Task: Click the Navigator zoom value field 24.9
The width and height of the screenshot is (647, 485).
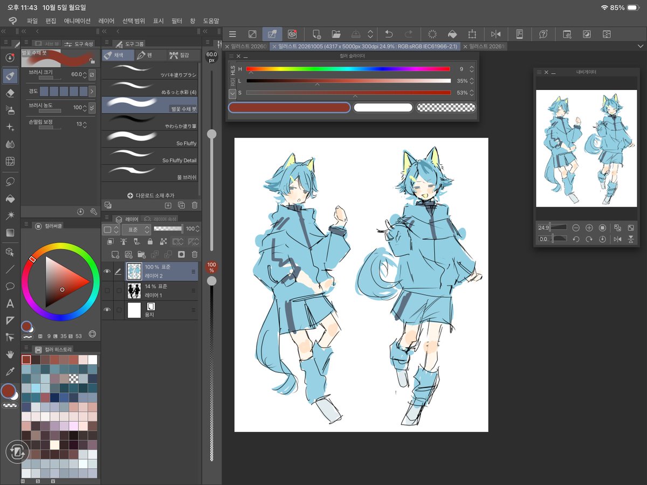Action: (x=543, y=227)
